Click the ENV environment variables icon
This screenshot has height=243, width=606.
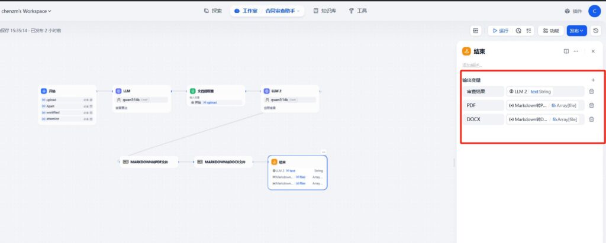pos(476,30)
